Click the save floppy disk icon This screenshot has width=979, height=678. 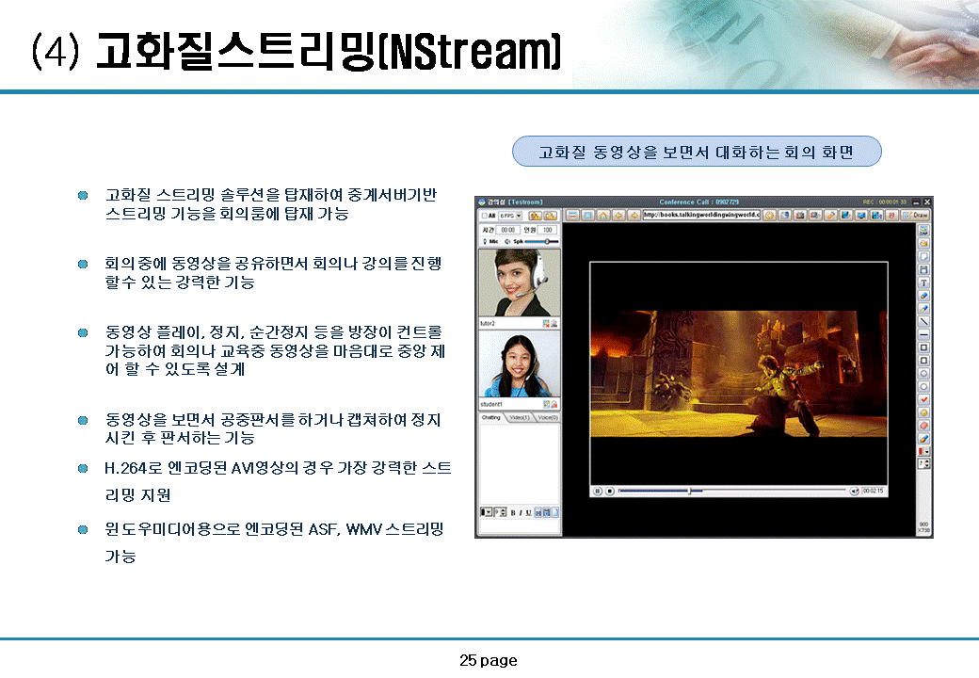click(923, 269)
